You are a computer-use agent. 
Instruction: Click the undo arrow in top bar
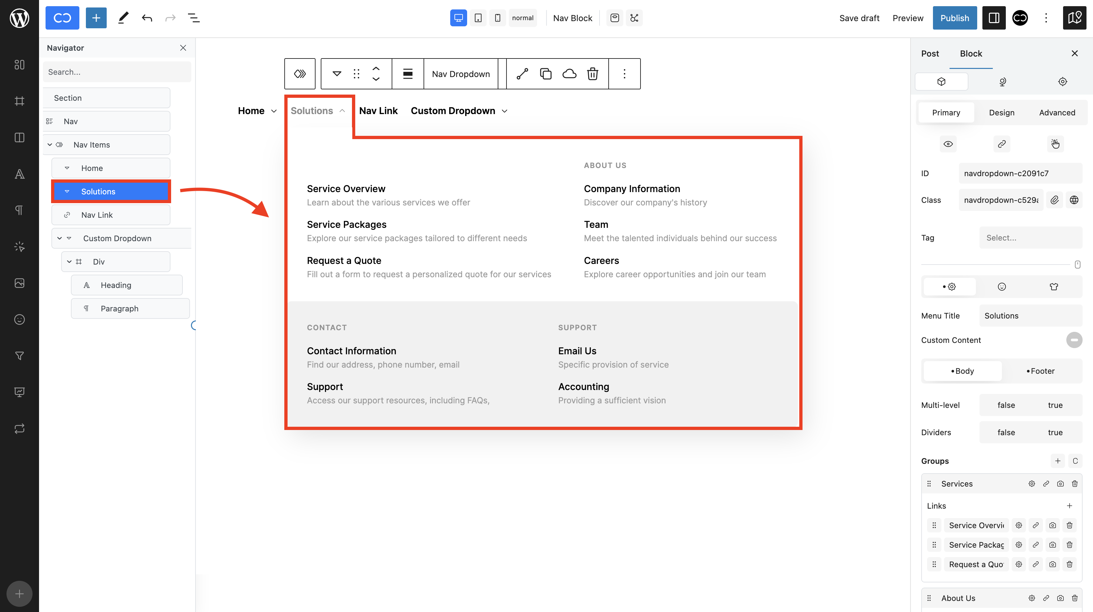click(147, 18)
